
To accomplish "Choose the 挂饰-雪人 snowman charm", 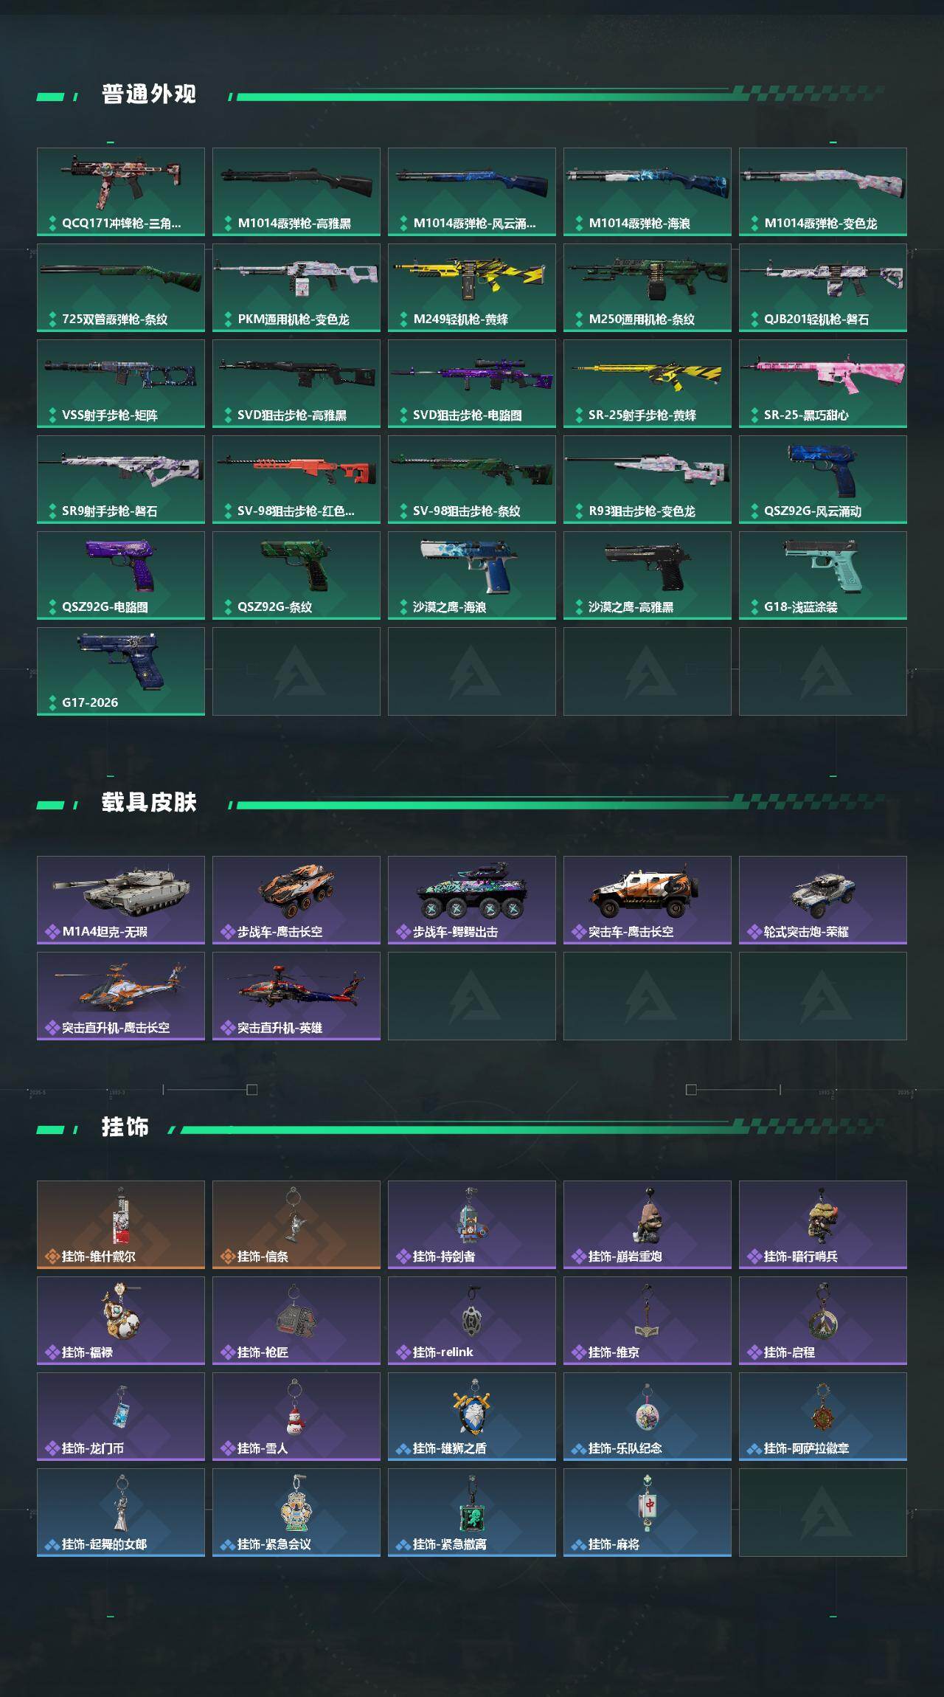I will click(296, 1416).
